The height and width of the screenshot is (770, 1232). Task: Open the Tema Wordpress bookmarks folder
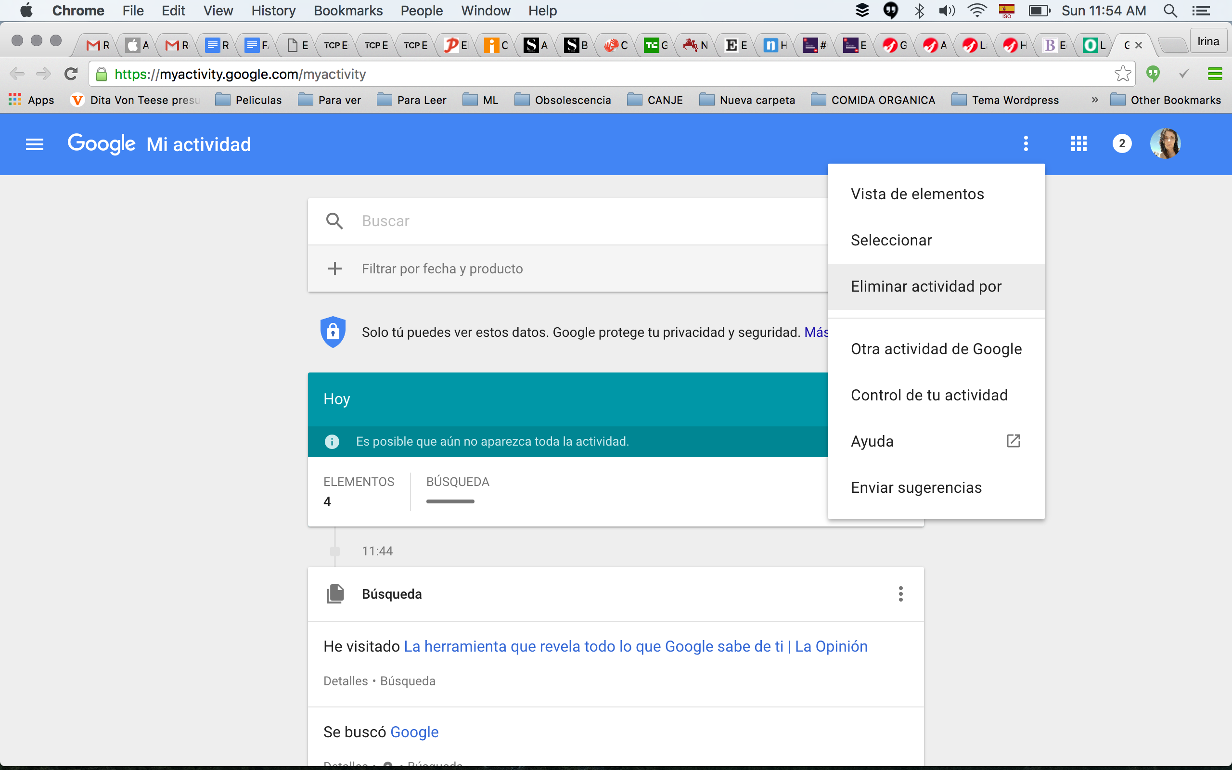(x=1005, y=100)
